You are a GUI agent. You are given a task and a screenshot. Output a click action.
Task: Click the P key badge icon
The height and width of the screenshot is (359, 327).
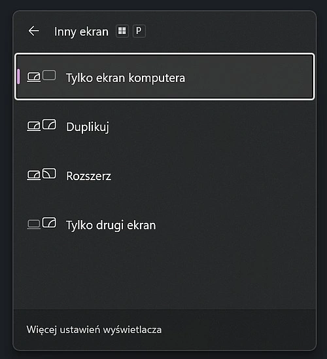point(139,31)
